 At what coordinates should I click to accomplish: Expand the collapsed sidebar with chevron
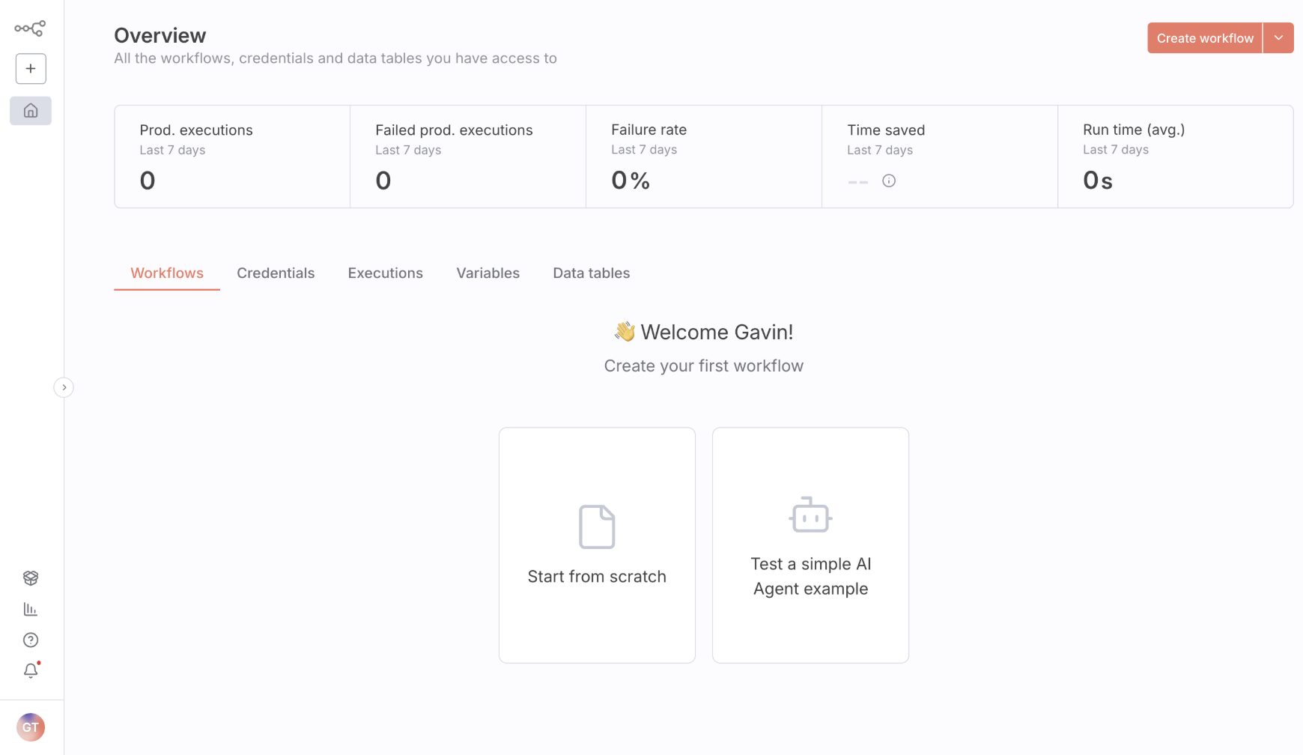point(64,387)
